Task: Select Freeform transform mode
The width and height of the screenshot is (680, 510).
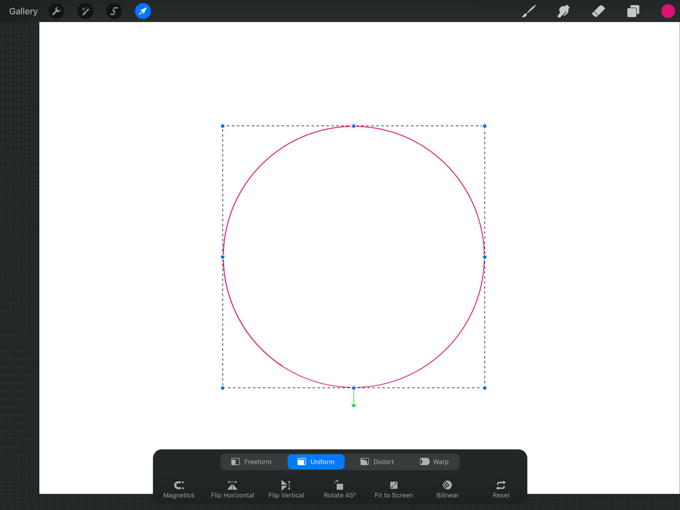Action: [x=253, y=461]
